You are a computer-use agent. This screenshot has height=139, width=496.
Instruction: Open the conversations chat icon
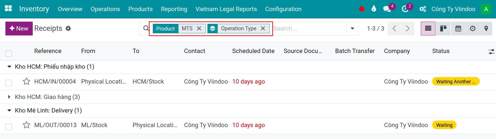[x=387, y=9]
